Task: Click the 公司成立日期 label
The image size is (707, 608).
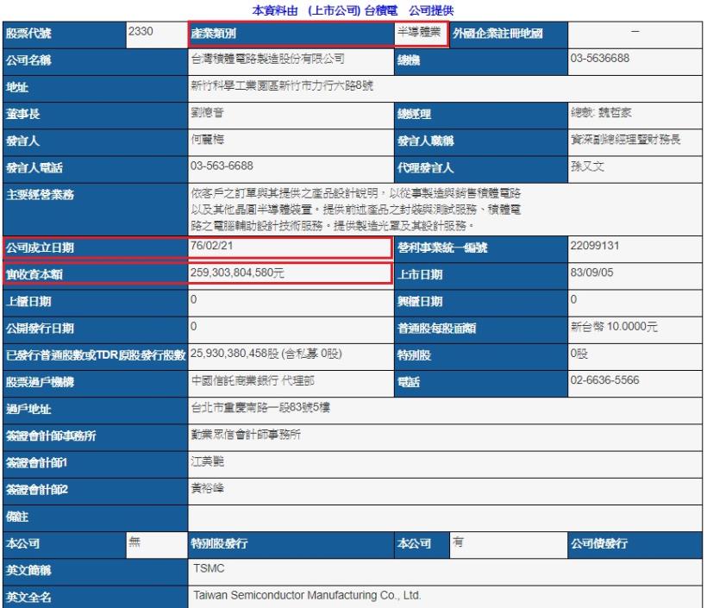Action: pos(40,248)
